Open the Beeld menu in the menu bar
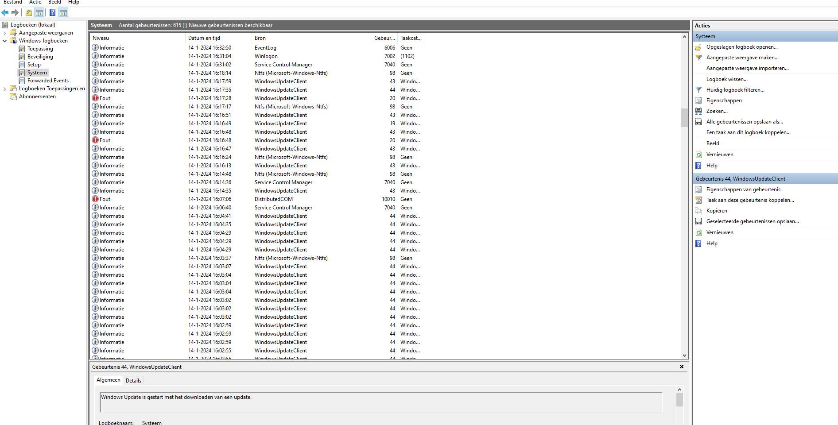 point(54,2)
